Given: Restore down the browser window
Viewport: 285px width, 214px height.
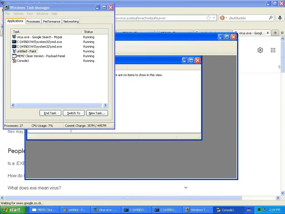Looking at the screenshot, I should pyautogui.click(x=275, y=3).
